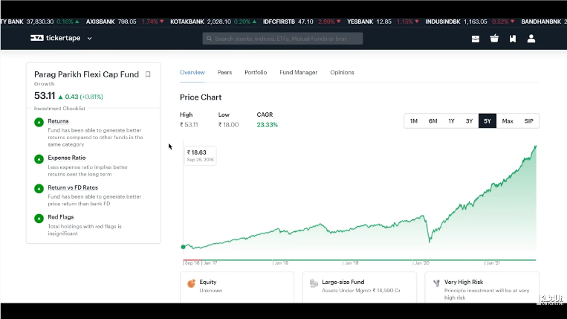Select the 3Y chart range
Image resolution: width=567 pixels, height=319 pixels.
(469, 120)
